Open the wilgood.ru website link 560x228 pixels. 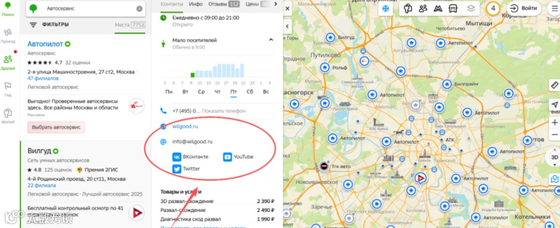[185, 126]
